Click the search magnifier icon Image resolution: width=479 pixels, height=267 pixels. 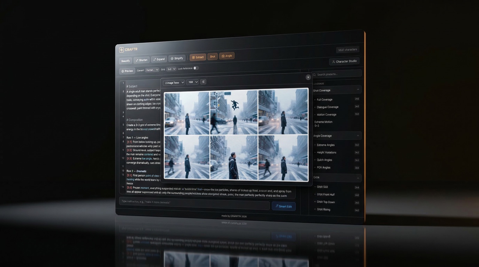[314, 75]
